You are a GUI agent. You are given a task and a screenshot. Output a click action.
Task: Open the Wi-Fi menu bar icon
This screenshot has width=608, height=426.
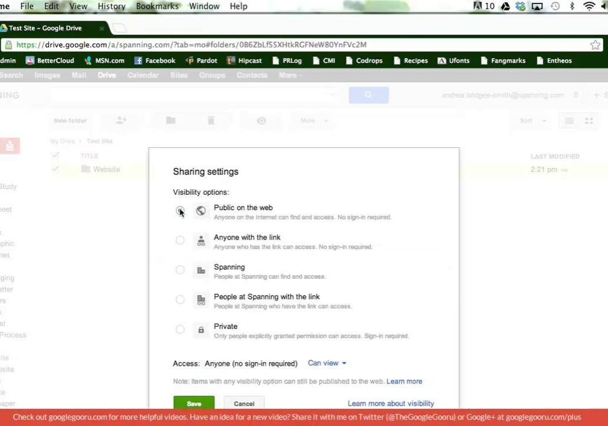click(x=589, y=7)
